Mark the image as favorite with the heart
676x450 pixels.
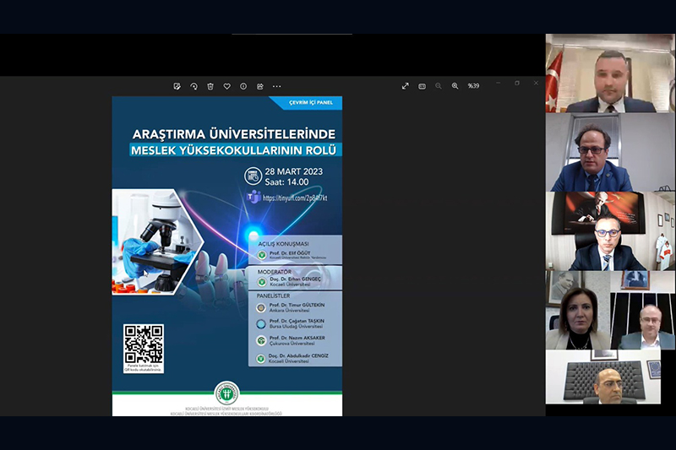[226, 86]
